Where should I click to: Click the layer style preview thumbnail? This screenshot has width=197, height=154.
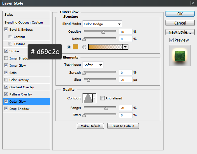pyautogui.click(x=180, y=55)
